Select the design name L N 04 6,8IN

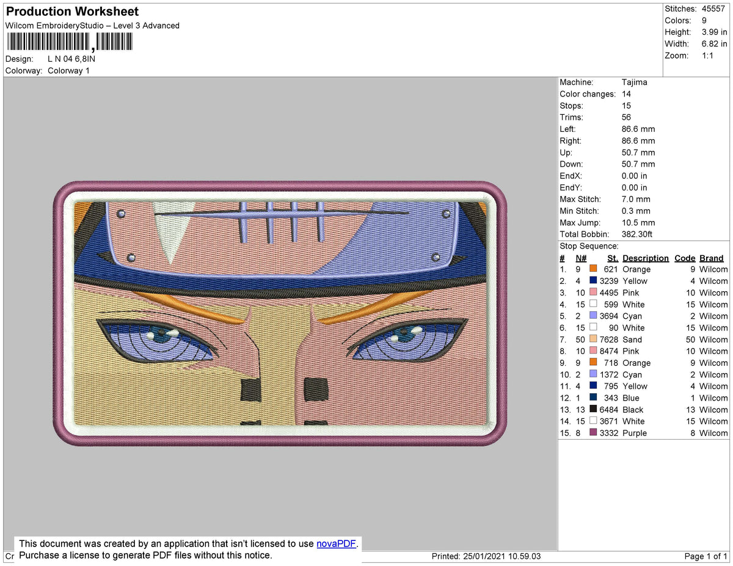(x=71, y=59)
